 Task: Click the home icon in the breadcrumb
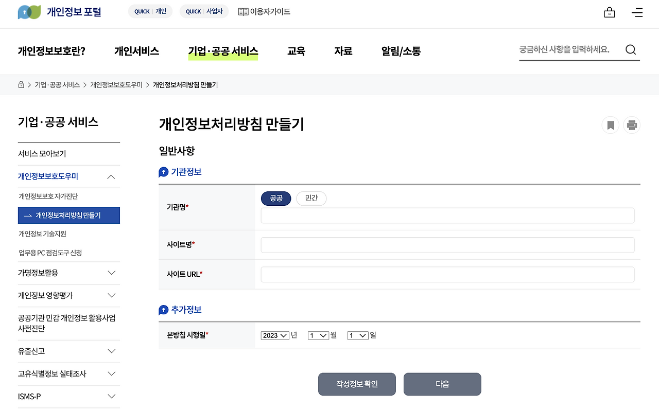tap(21, 84)
